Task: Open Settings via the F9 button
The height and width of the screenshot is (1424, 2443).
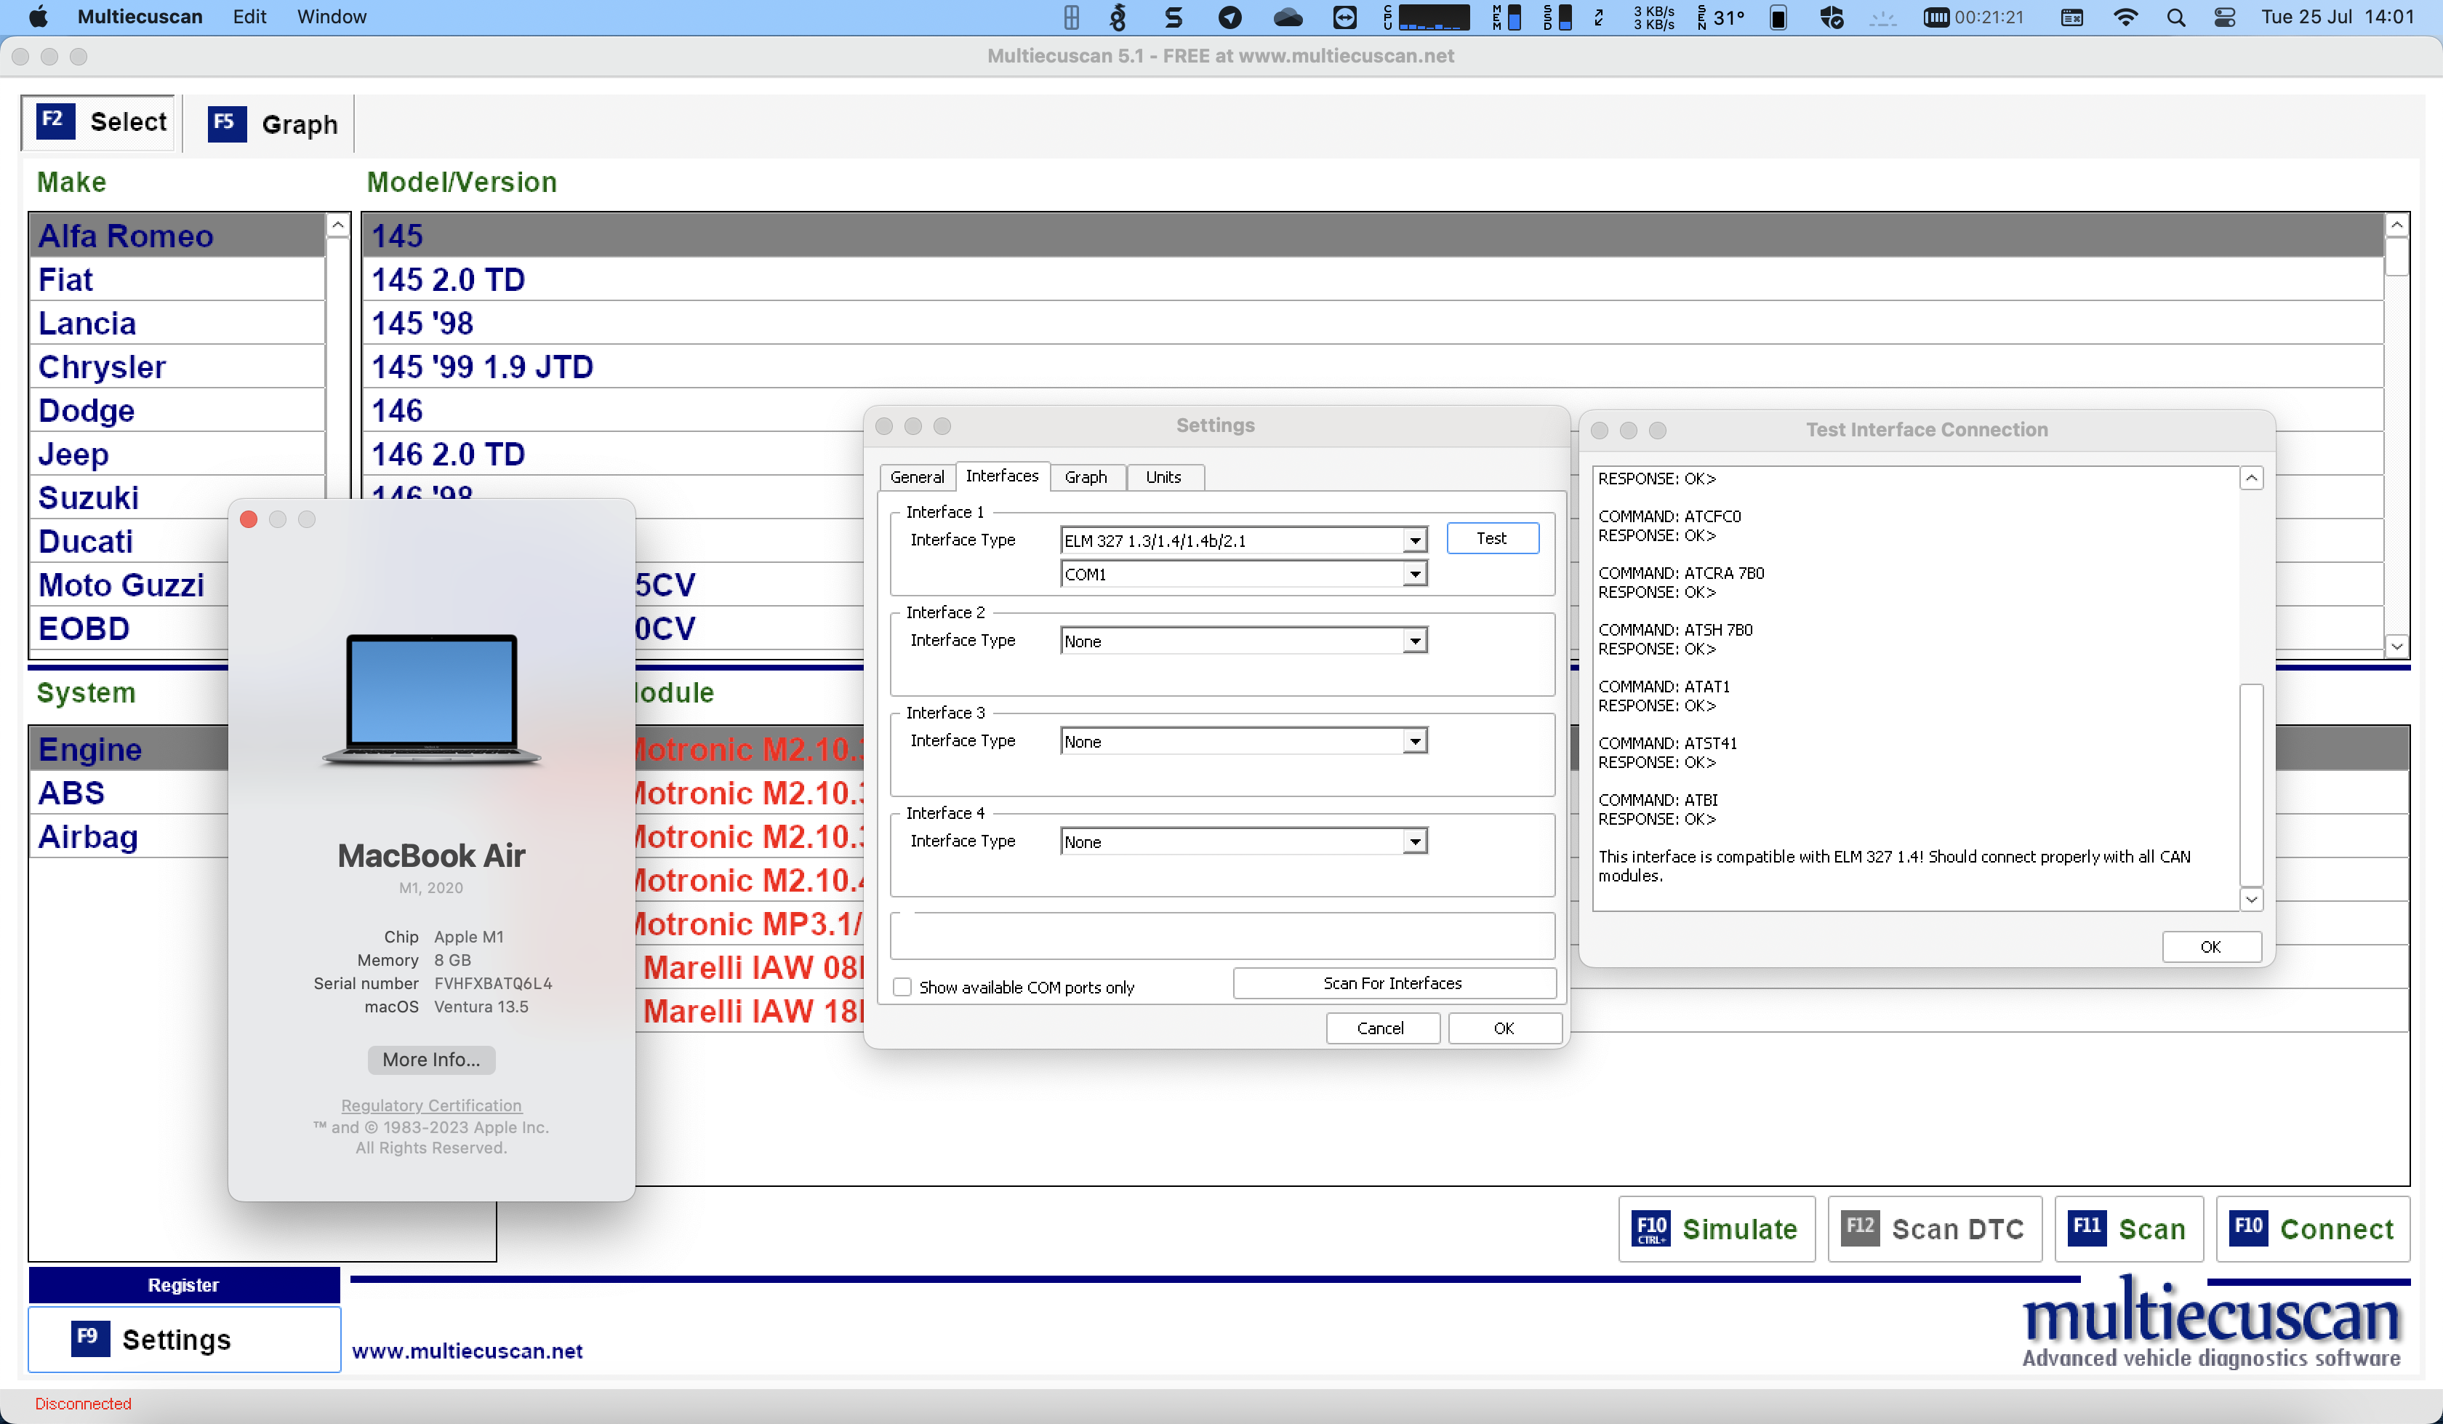Action: 183,1339
